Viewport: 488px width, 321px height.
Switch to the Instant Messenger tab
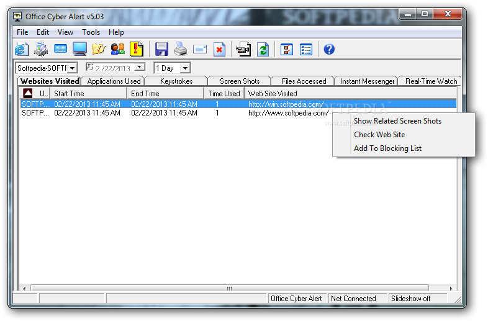tap(367, 81)
